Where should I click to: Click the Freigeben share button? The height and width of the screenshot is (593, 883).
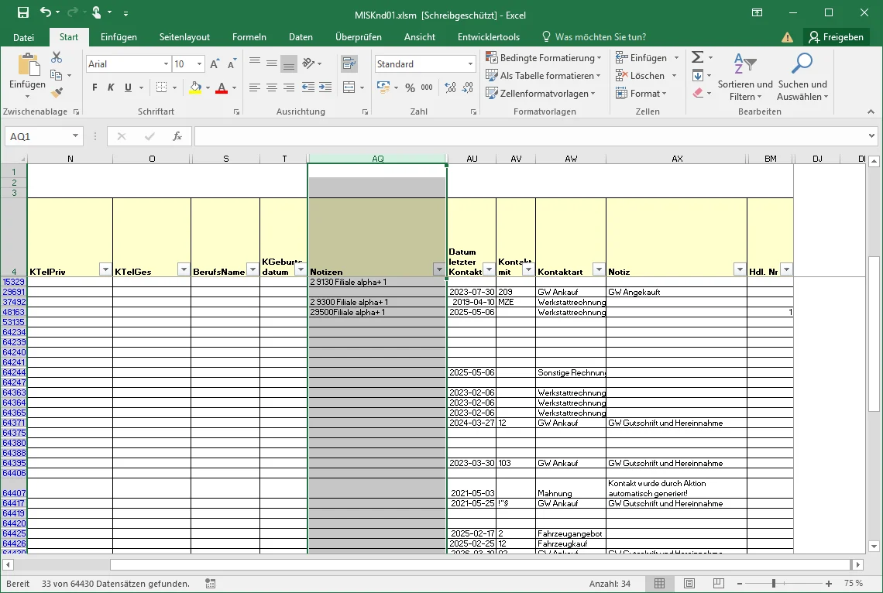coord(837,37)
